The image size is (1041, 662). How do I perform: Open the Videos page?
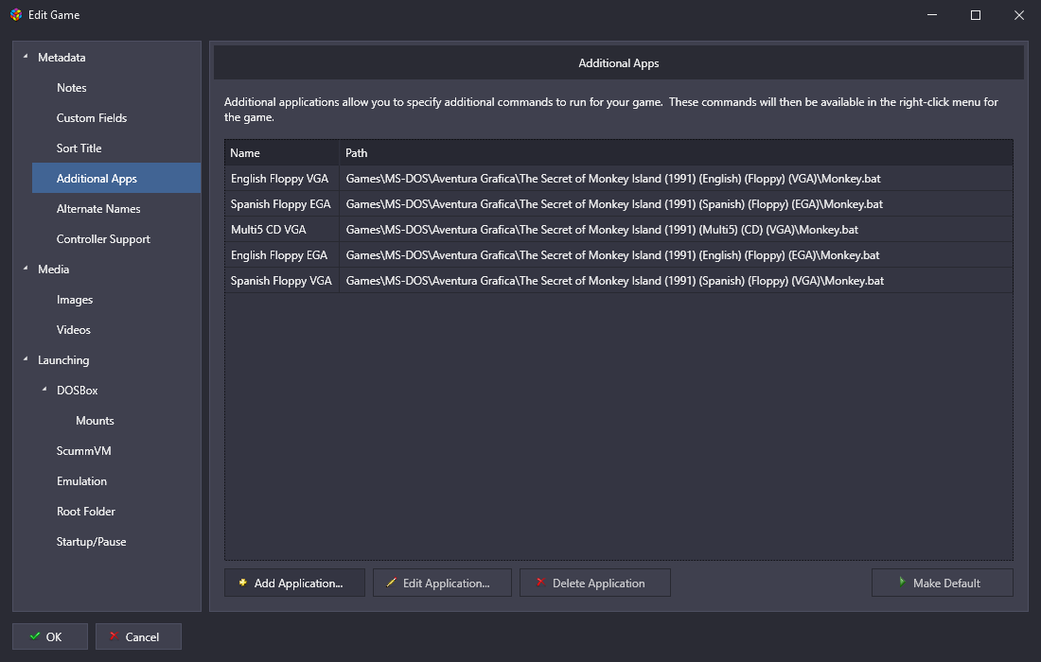pyautogui.click(x=73, y=330)
